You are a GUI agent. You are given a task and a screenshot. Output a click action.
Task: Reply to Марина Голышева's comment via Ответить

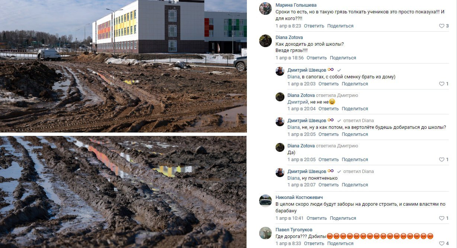tap(313, 26)
